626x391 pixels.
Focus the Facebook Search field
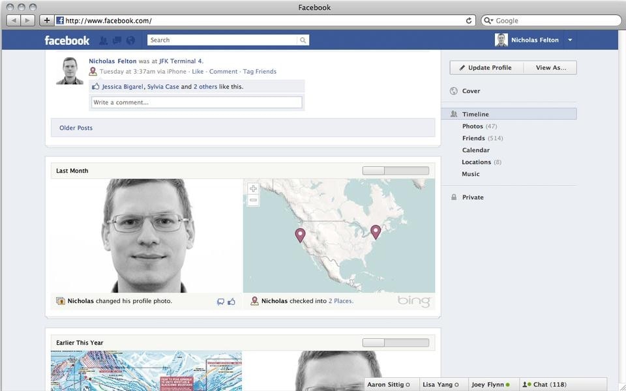222,40
